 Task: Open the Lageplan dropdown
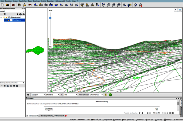pyautogui.click(x=38, y=95)
